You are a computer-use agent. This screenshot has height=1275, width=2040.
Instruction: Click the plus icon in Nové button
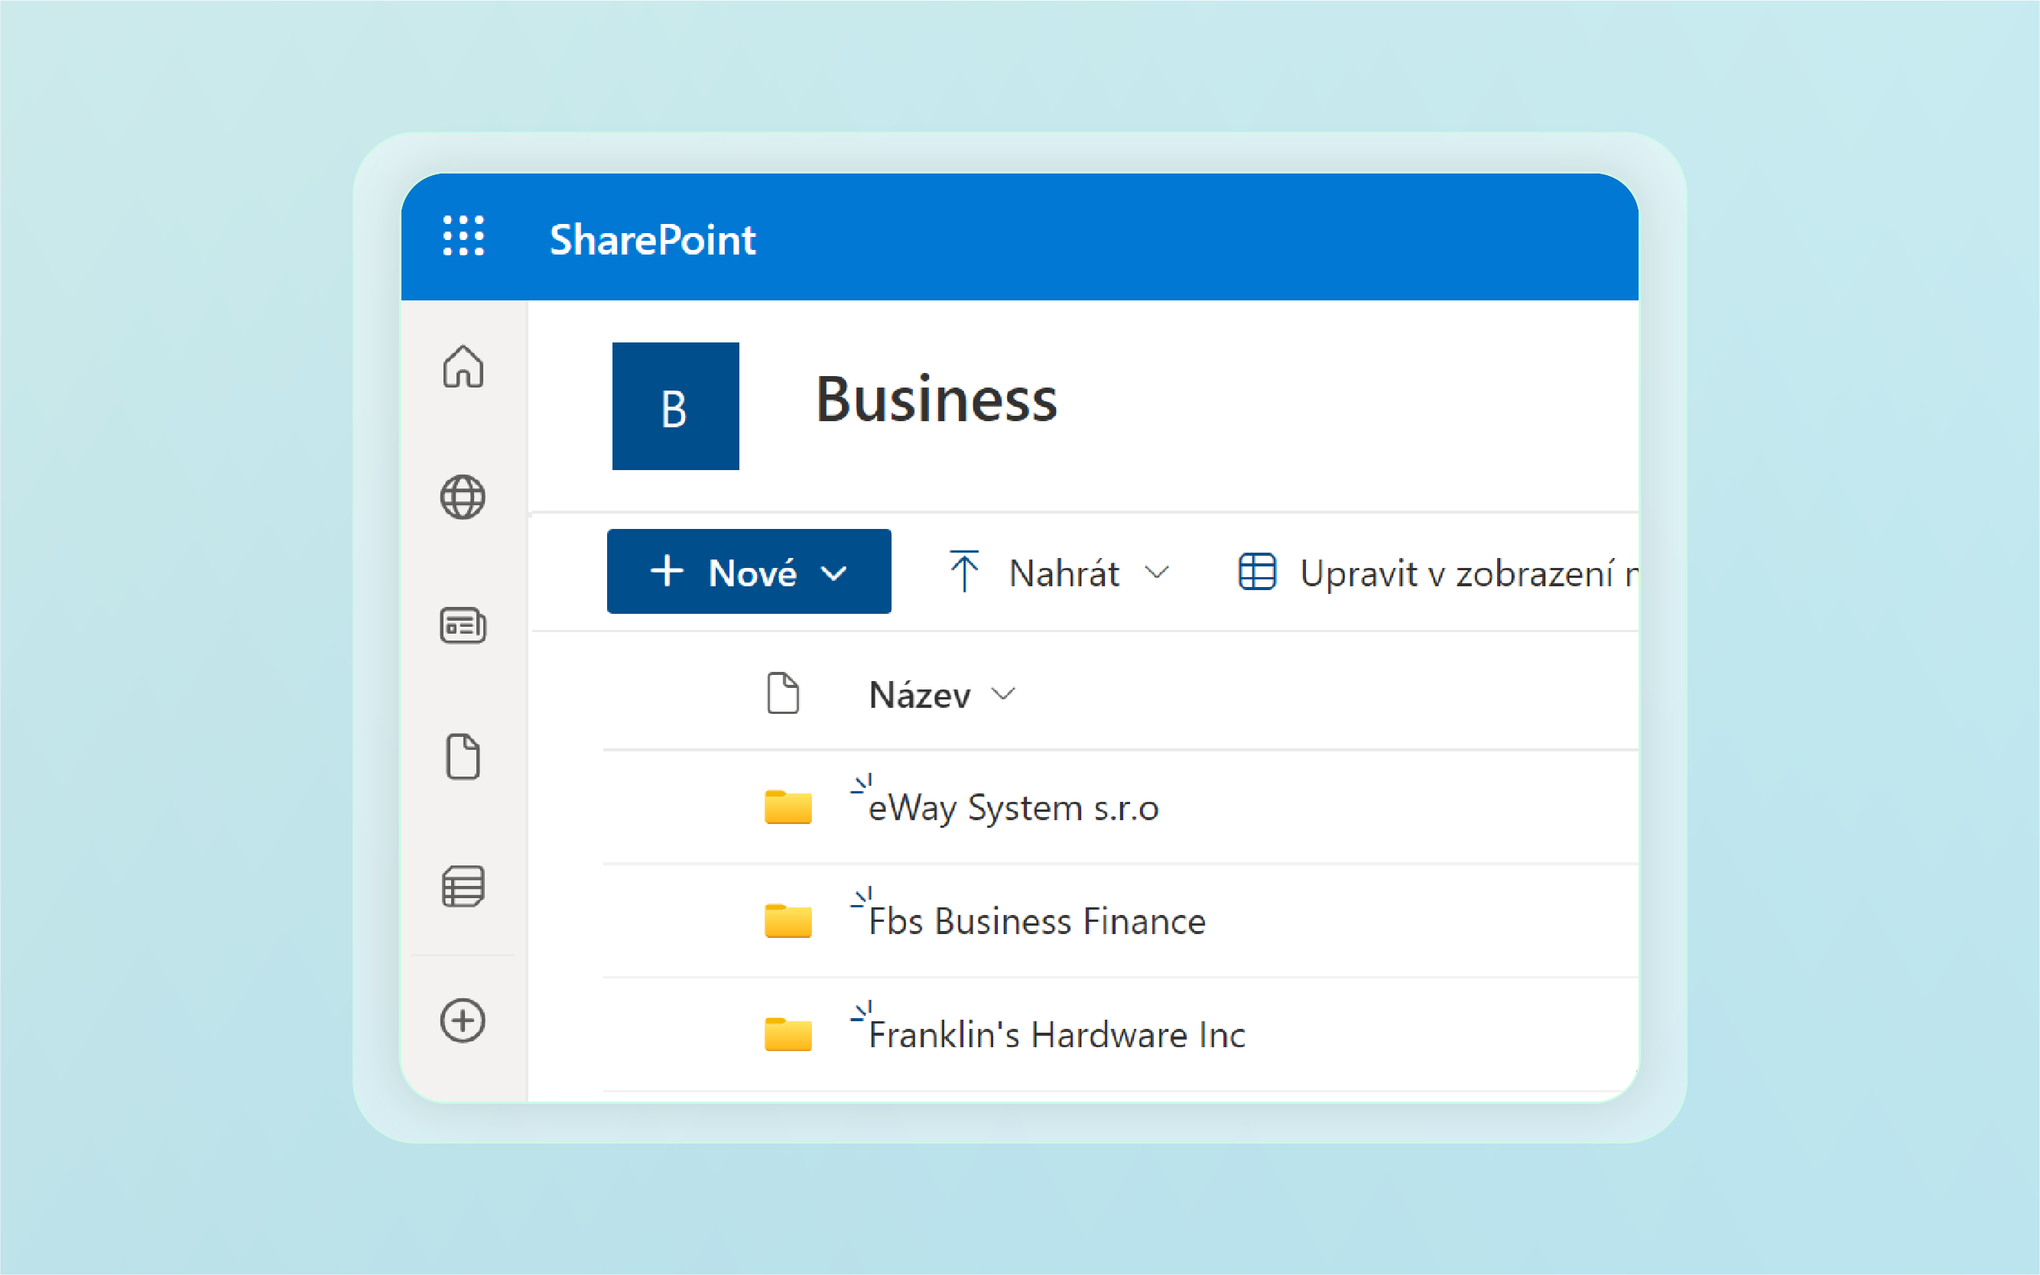667,571
